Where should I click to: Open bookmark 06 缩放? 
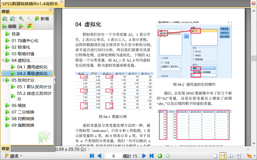coord(19,106)
